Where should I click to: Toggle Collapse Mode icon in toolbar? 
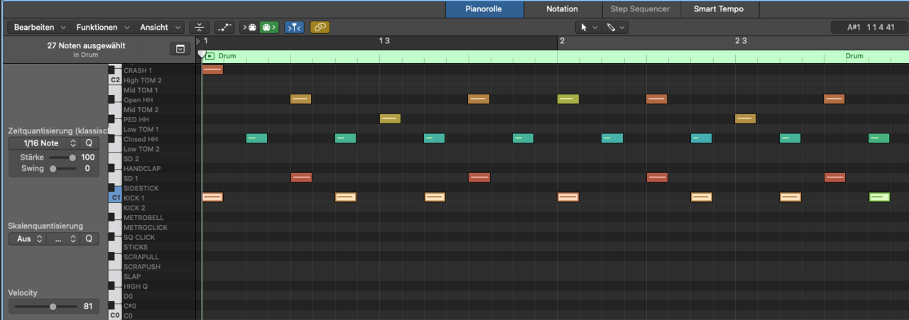pos(200,28)
